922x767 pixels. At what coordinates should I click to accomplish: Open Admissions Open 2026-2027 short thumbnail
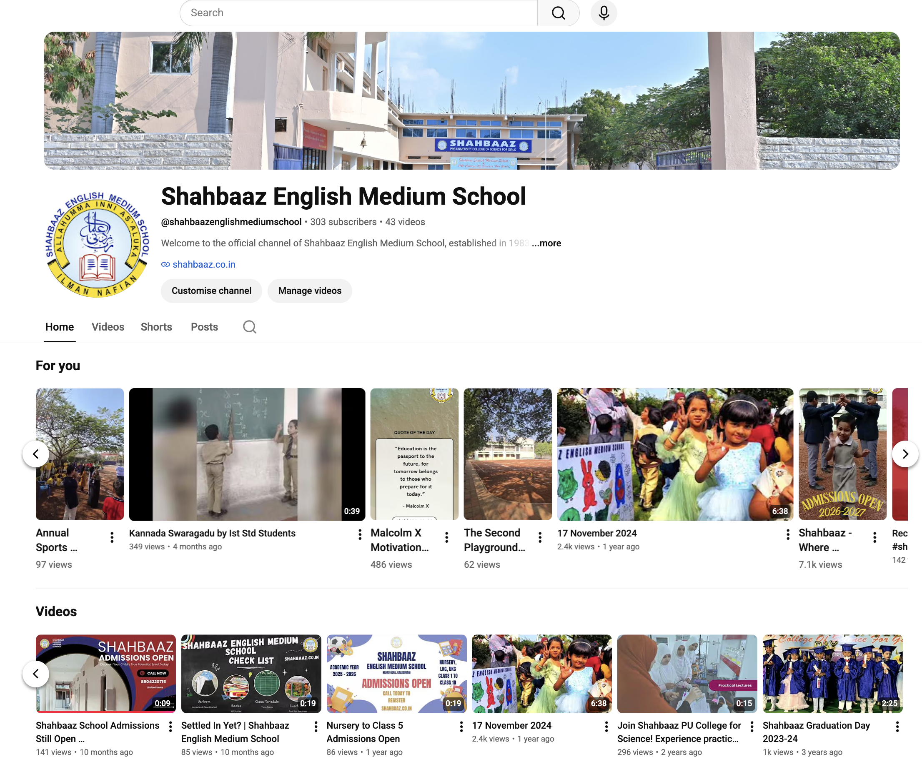point(842,454)
